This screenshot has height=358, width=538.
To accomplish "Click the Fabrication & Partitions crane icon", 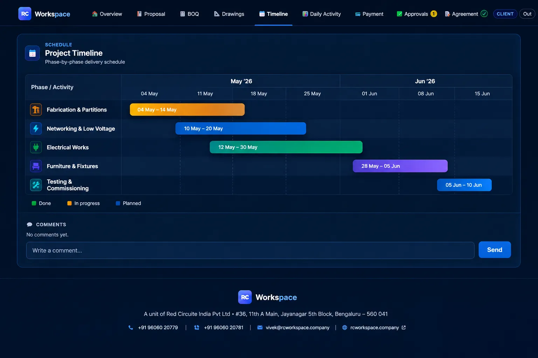I will click(x=36, y=110).
